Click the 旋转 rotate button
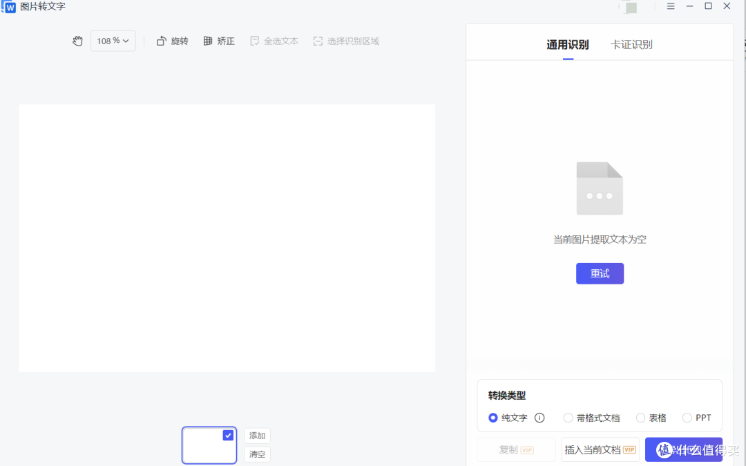Screen dimensions: 746x466 coord(172,41)
